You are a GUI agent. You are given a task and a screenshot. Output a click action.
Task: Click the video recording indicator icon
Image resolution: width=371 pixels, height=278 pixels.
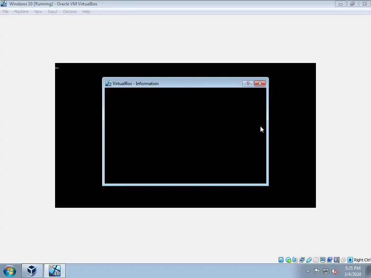pos(329,260)
